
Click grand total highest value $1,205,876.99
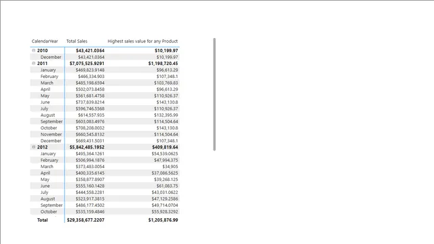[163, 220]
